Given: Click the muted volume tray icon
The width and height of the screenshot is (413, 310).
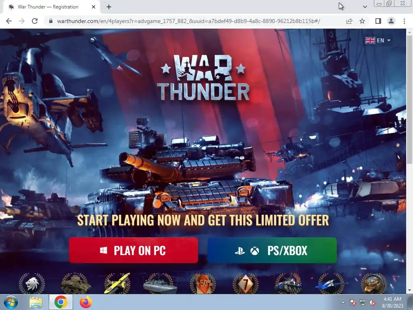Looking at the screenshot, I should point(372,302).
